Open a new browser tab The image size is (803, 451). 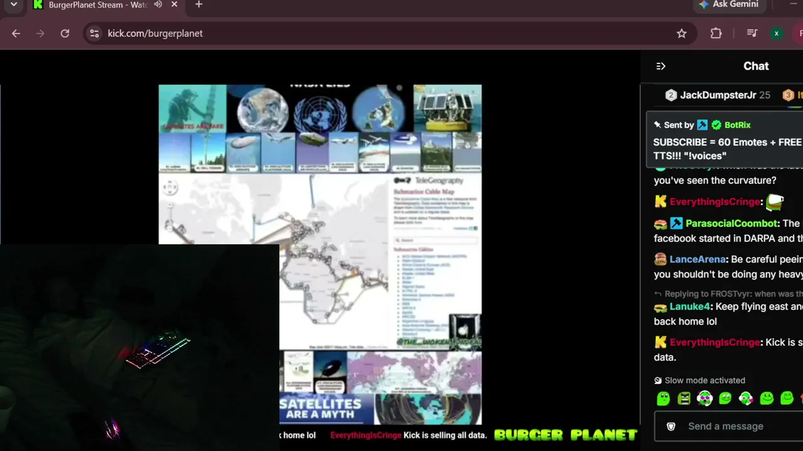(199, 4)
